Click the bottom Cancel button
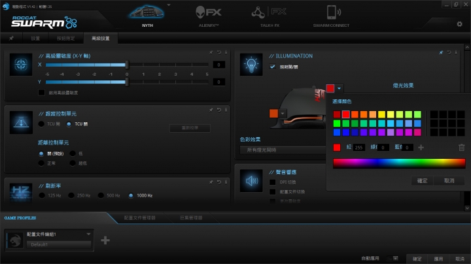 coord(460,259)
